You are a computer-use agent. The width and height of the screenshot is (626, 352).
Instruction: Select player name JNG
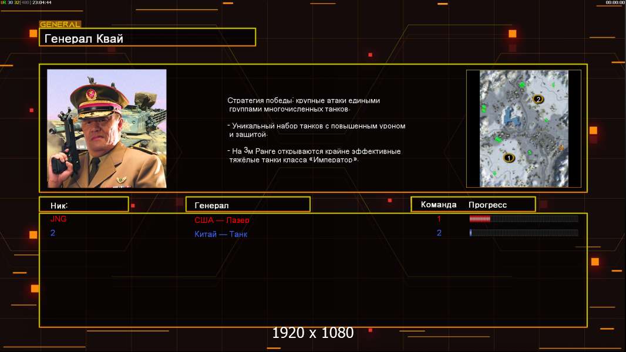coord(59,219)
